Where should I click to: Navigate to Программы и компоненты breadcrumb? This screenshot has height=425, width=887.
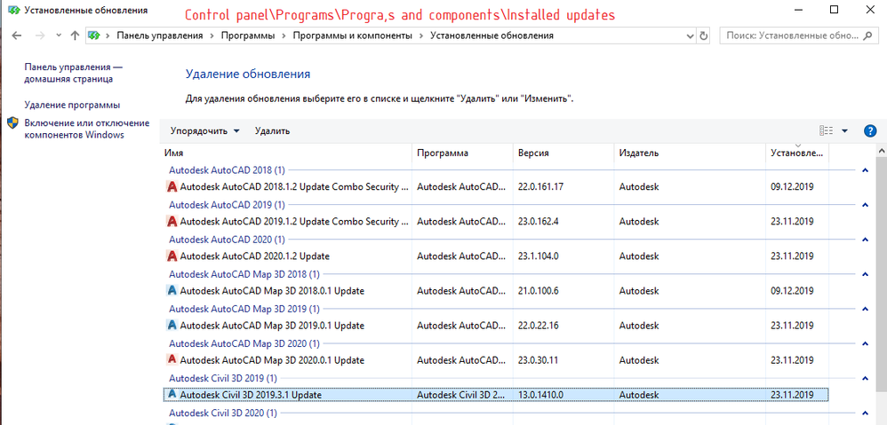pos(353,35)
